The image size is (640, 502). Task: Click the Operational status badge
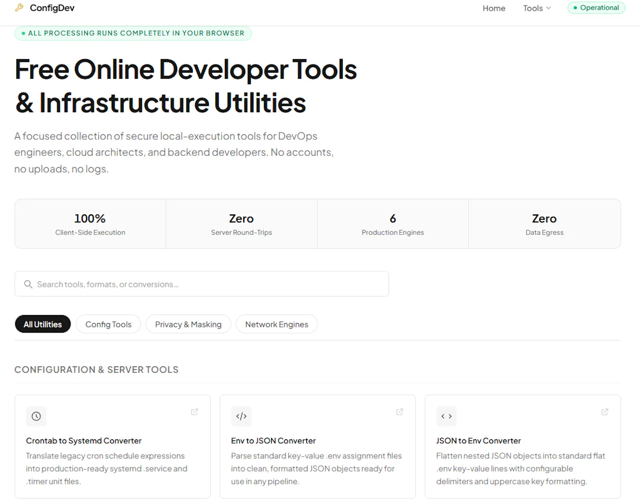coord(596,8)
